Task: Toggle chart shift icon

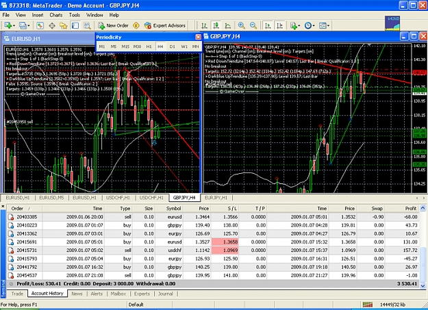Action: point(280,25)
